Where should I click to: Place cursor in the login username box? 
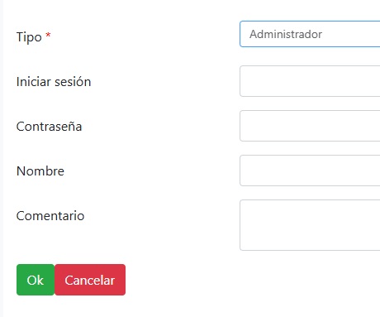(310, 81)
